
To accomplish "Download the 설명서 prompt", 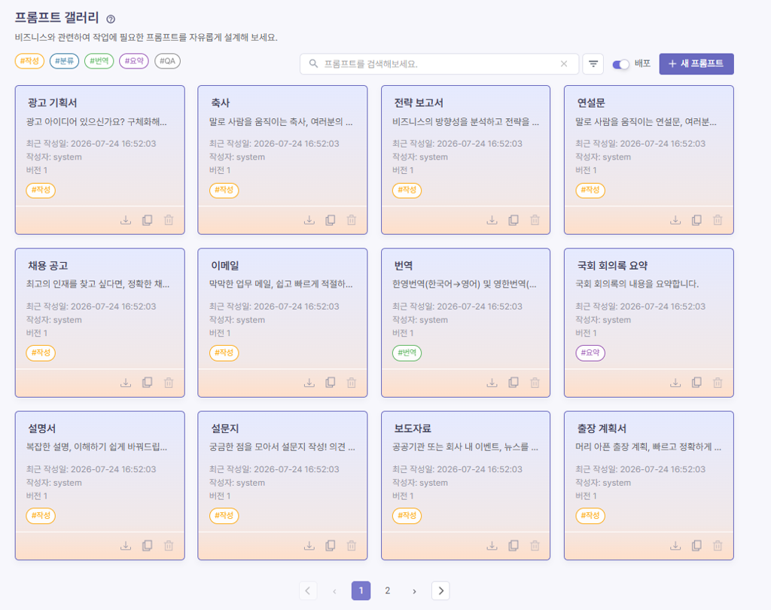I will tap(126, 545).
